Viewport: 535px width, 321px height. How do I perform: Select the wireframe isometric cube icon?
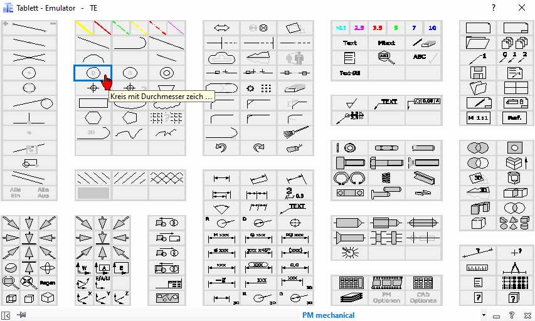pos(11,298)
